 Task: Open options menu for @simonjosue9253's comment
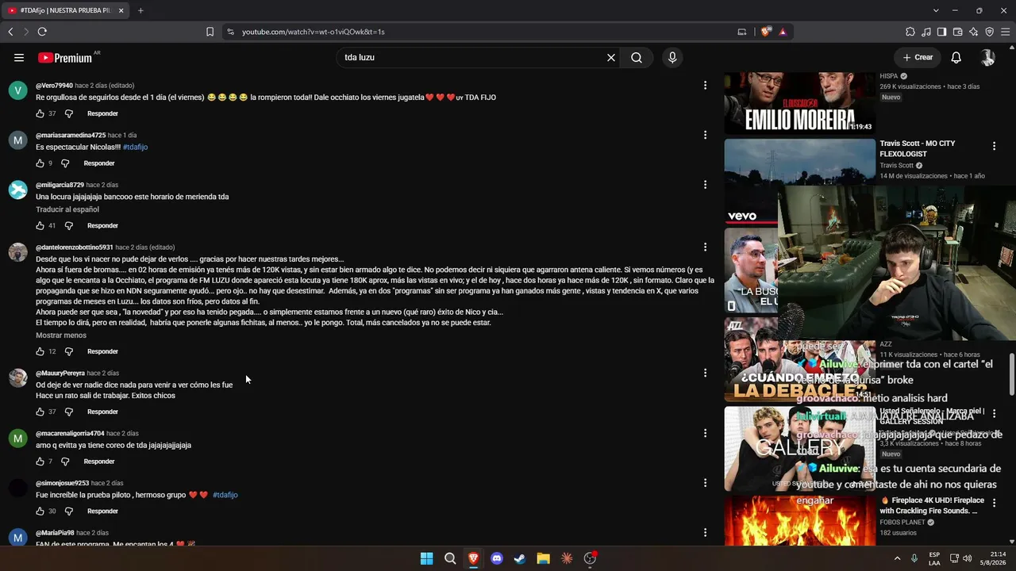pos(705,483)
